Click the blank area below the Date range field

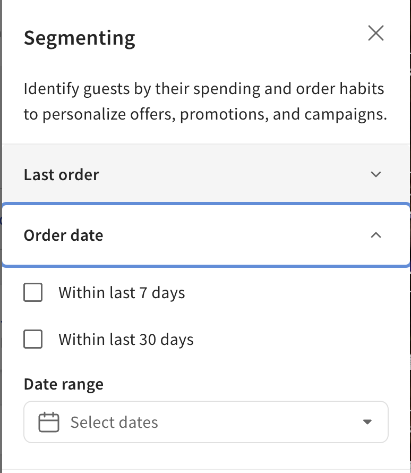click(x=206, y=456)
